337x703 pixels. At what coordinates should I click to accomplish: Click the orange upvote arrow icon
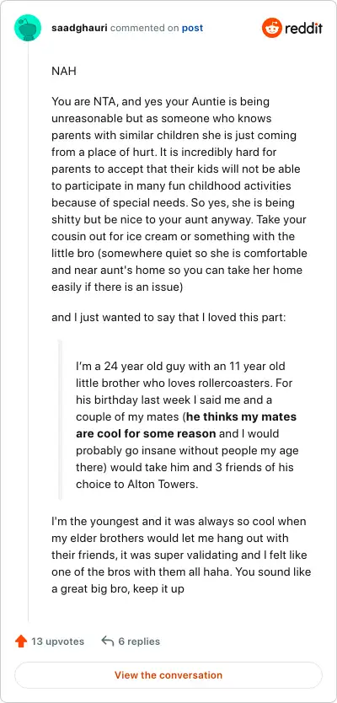point(21,641)
